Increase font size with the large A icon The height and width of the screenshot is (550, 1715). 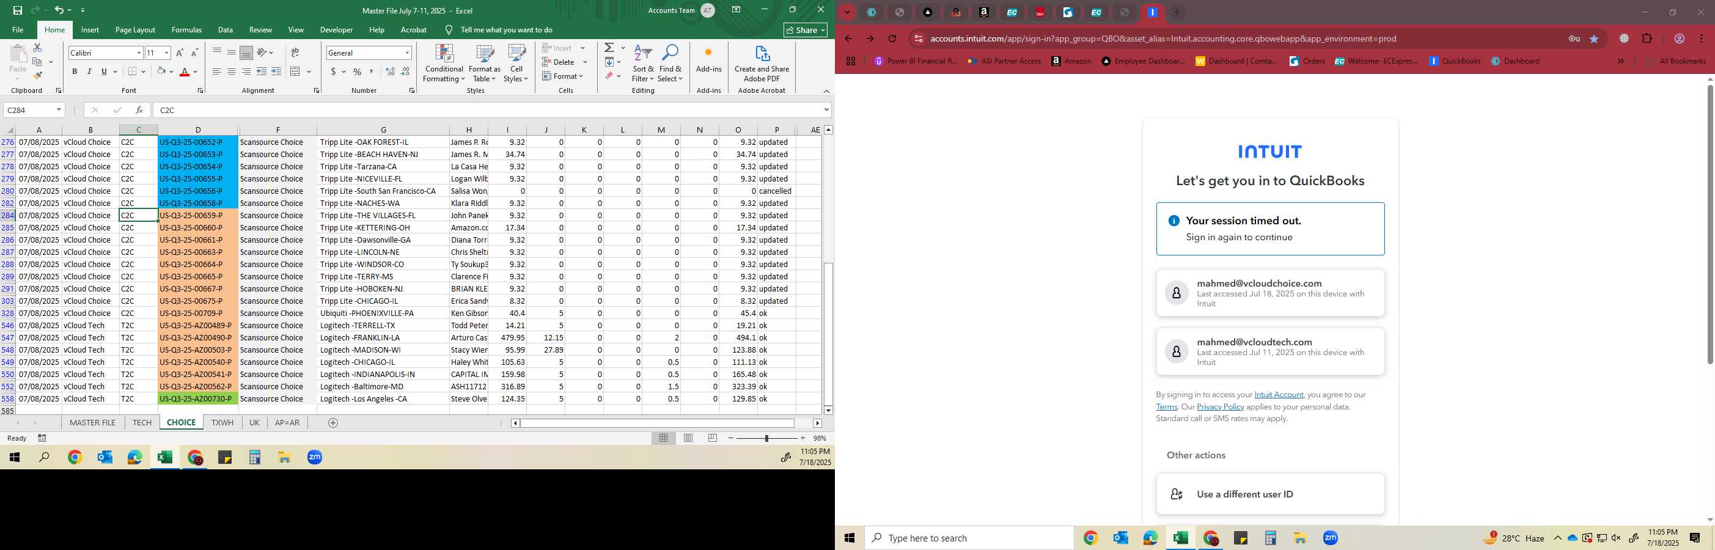pos(180,53)
